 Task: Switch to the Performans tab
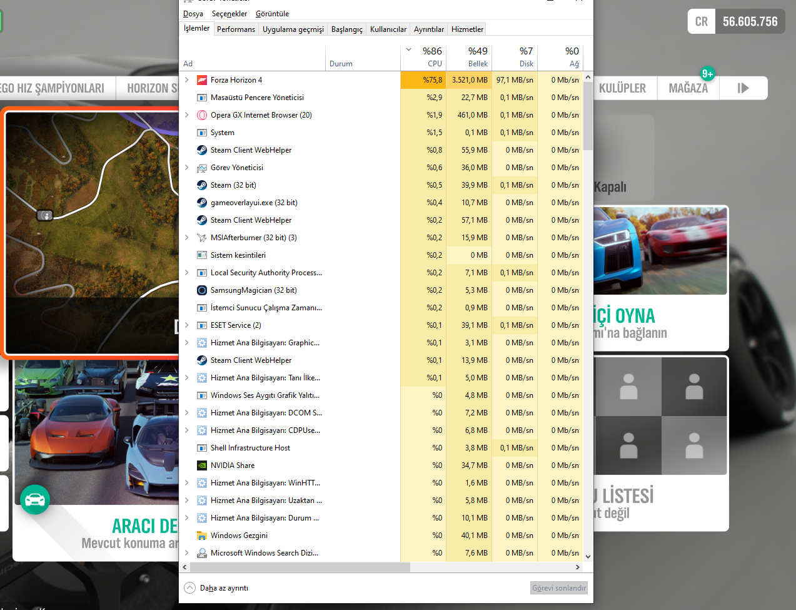tap(236, 29)
